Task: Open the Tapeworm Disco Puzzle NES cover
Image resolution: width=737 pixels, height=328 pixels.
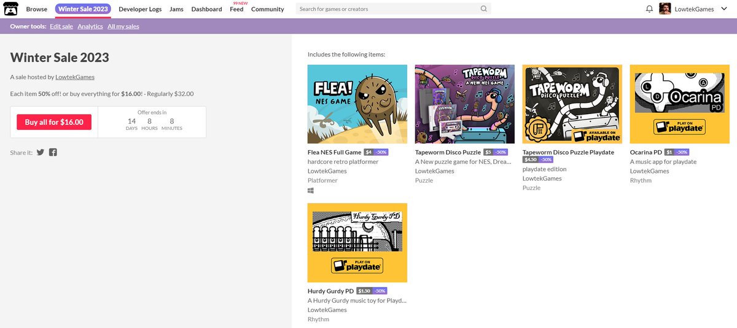Action: [465, 104]
